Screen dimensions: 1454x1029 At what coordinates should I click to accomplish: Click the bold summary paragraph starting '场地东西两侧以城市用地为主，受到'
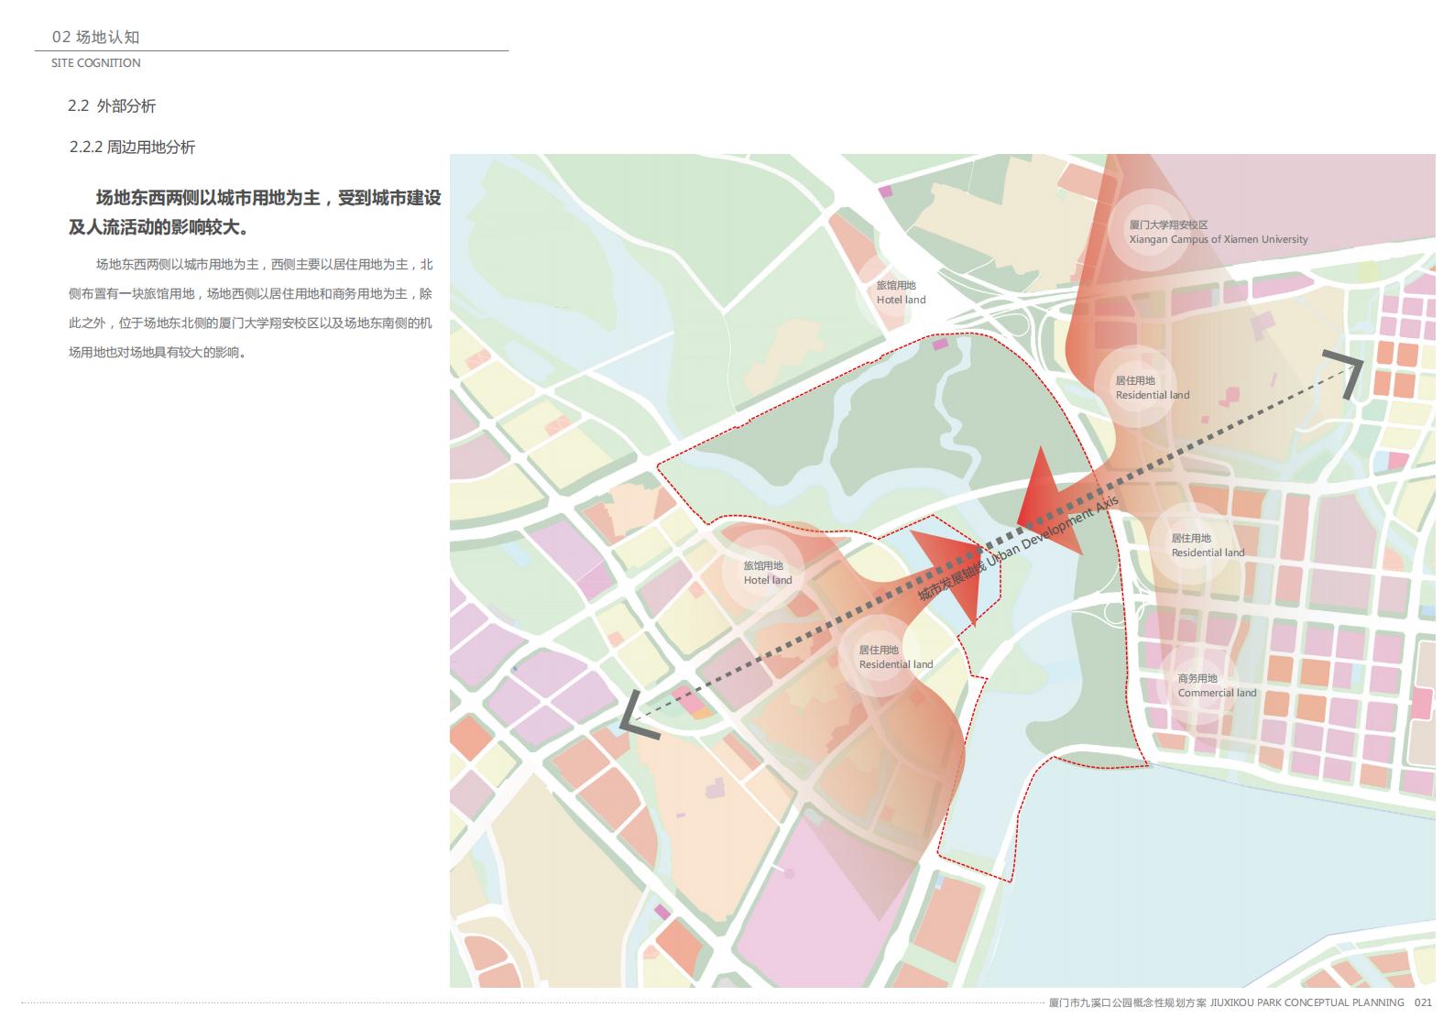tap(255, 213)
